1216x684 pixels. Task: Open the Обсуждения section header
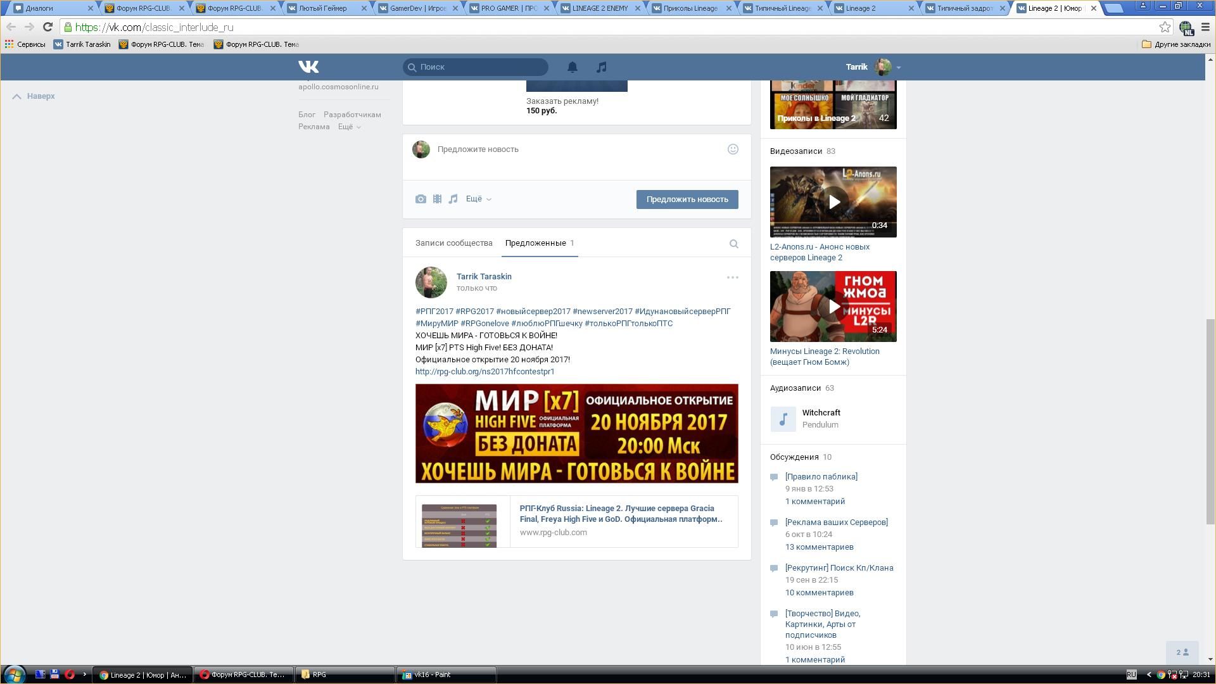click(794, 457)
